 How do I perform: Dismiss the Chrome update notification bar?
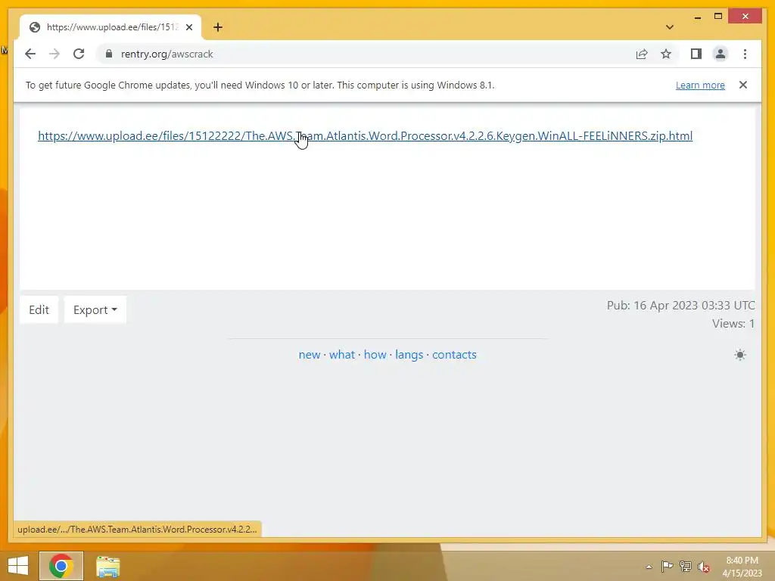pos(743,85)
